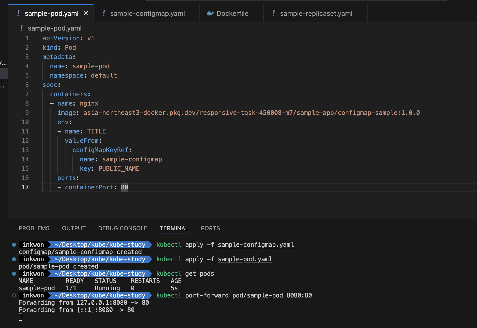Click line number 17 in the gutter
Viewport: 477px width, 328px height.
coord(25,187)
